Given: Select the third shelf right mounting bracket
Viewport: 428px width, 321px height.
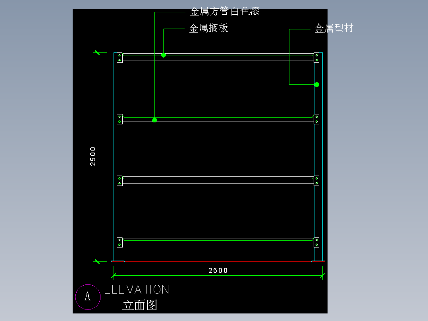Looking at the screenshot, I should point(317,181).
